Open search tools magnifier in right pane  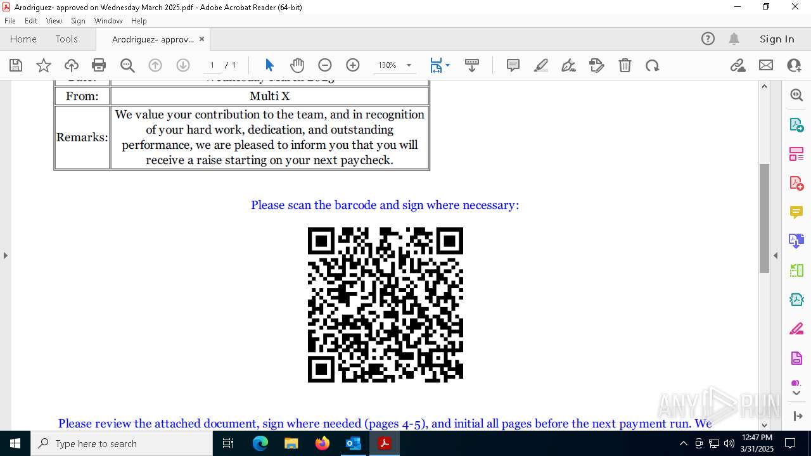(x=796, y=95)
